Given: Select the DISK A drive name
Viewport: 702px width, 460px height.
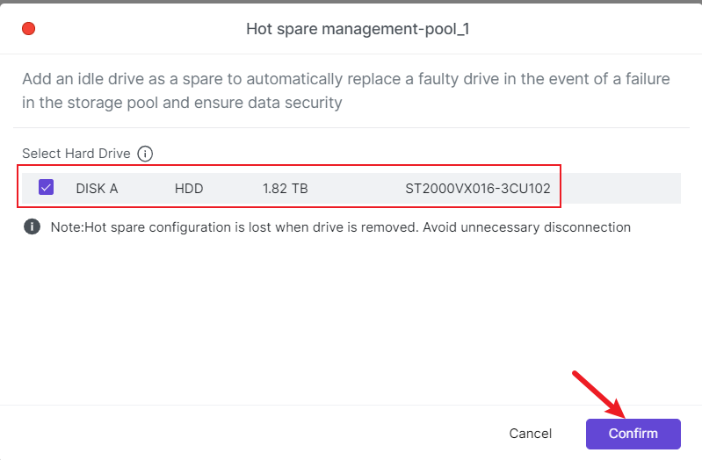Looking at the screenshot, I should (97, 188).
